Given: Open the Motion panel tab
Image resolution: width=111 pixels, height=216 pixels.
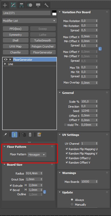Looking at the screenshot, I should 30,5.
